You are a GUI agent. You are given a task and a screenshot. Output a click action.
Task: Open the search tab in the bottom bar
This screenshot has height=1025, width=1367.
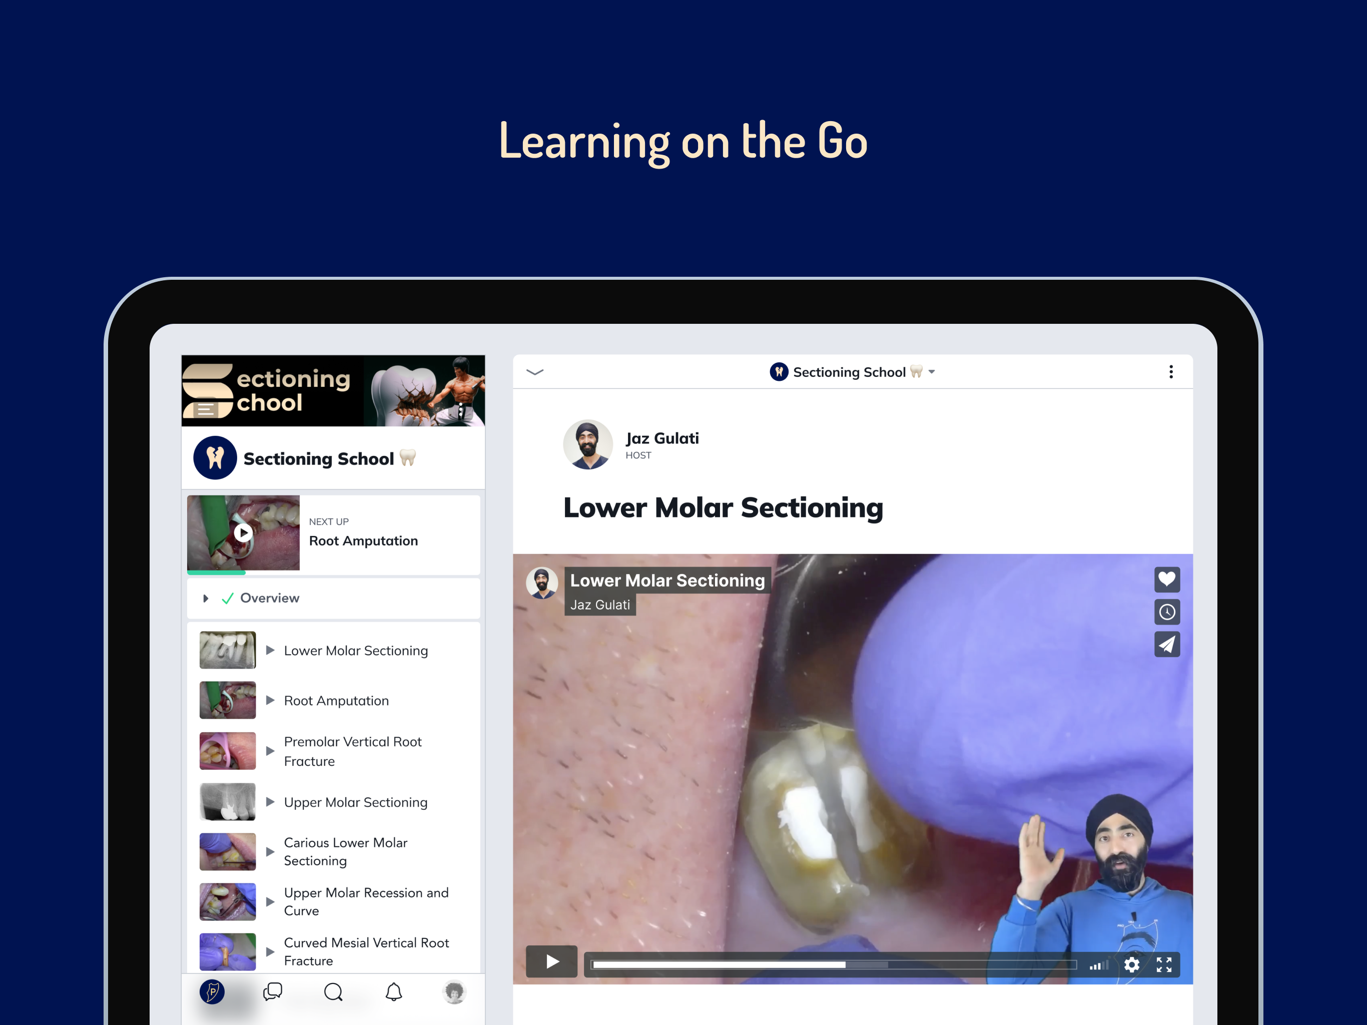(333, 991)
